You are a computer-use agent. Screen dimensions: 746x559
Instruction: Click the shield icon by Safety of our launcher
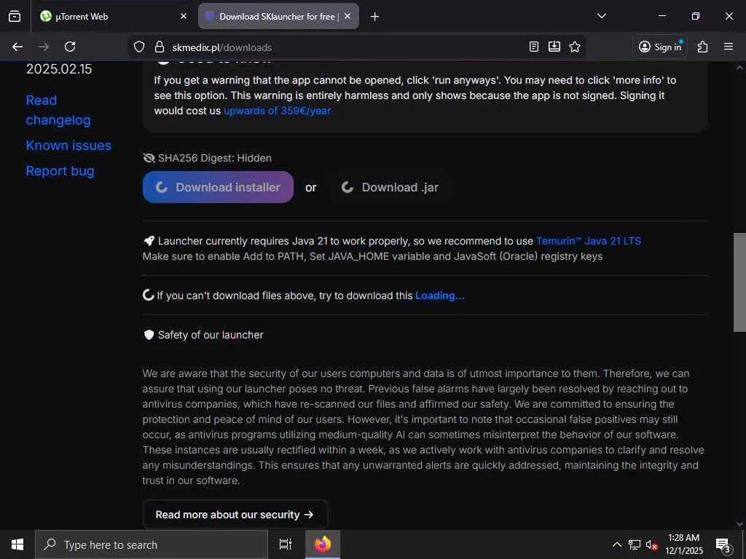tap(149, 335)
